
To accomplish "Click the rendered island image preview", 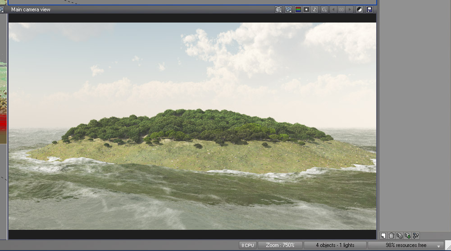I will pos(192,126).
